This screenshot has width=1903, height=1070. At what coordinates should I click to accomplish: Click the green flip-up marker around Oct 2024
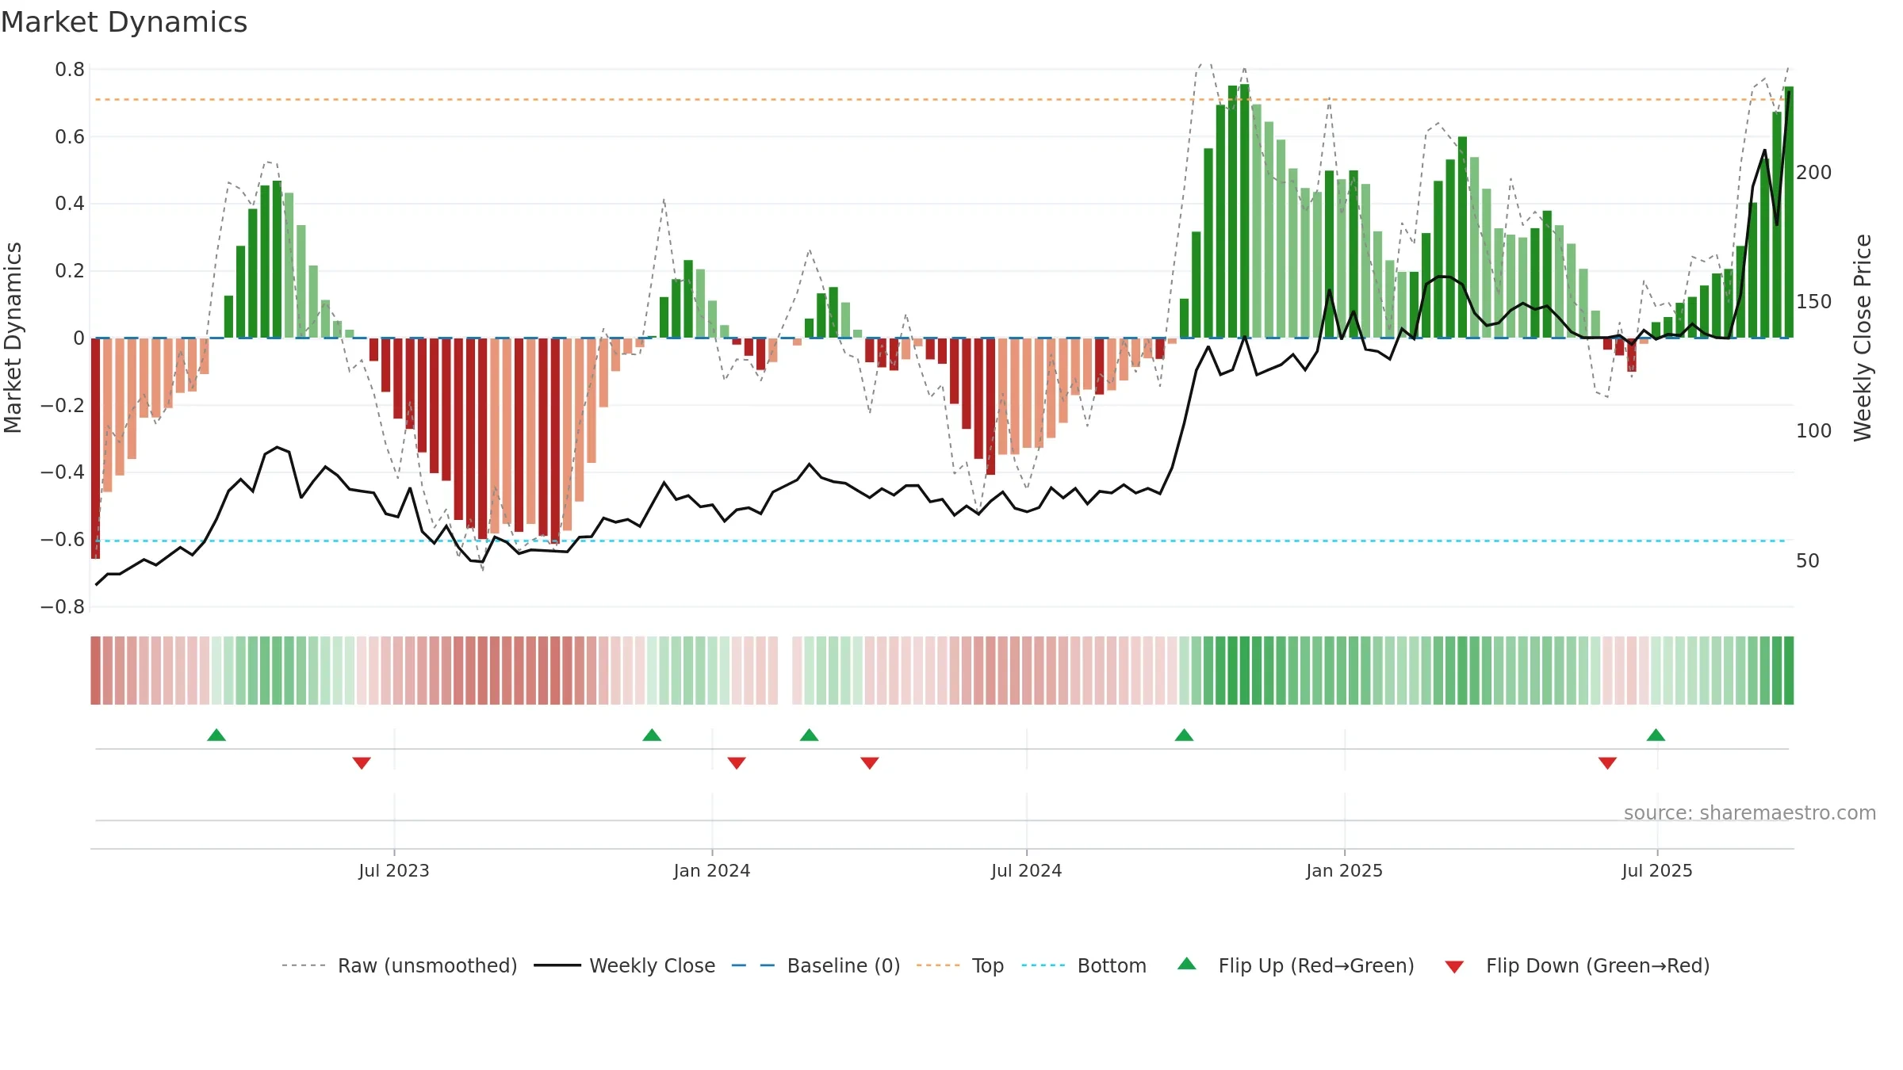click(x=1185, y=735)
